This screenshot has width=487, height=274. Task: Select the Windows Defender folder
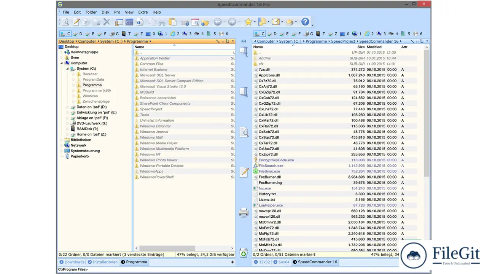155,126
